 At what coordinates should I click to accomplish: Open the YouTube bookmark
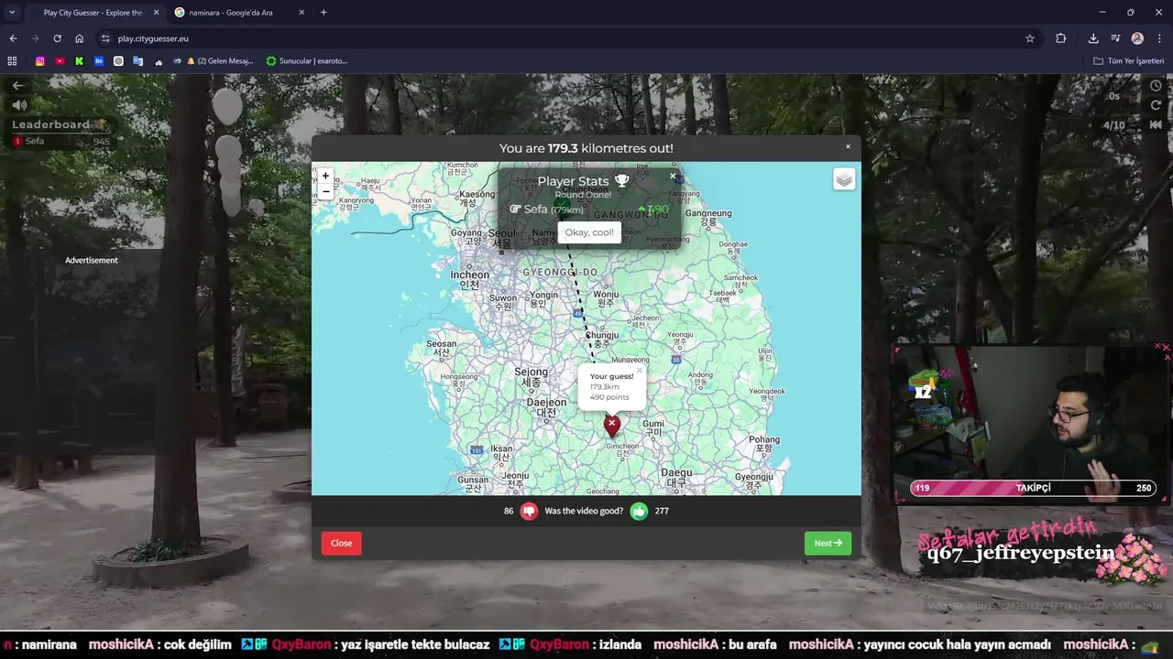[x=60, y=61]
